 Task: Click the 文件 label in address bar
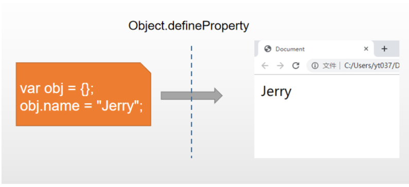329,66
